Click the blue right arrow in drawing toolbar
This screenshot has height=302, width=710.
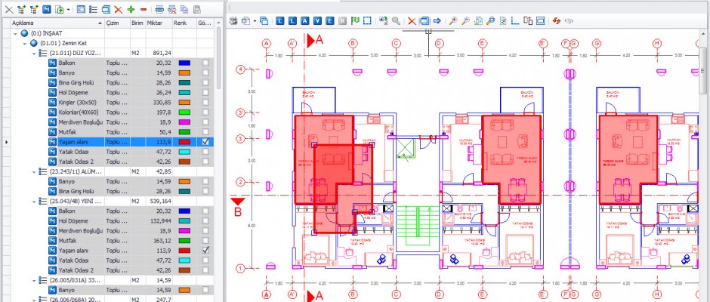click(437, 21)
